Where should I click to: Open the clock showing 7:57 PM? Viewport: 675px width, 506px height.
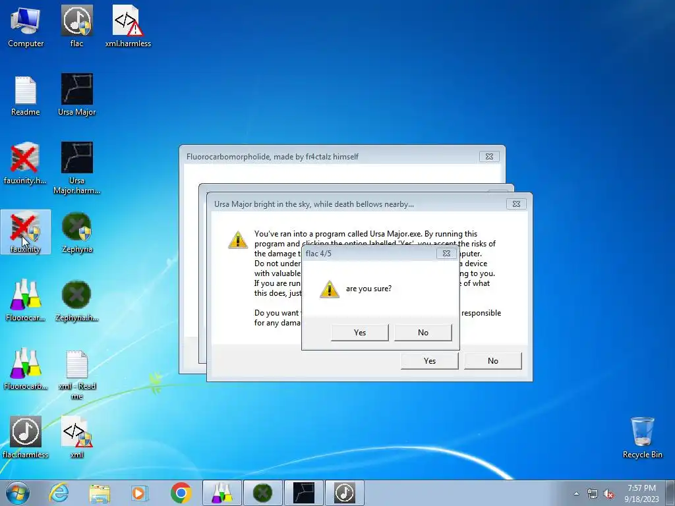pyautogui.click(x=641, y=493)
